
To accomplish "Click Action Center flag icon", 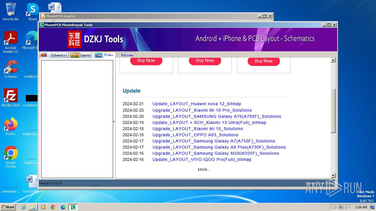I will (348, 207).
